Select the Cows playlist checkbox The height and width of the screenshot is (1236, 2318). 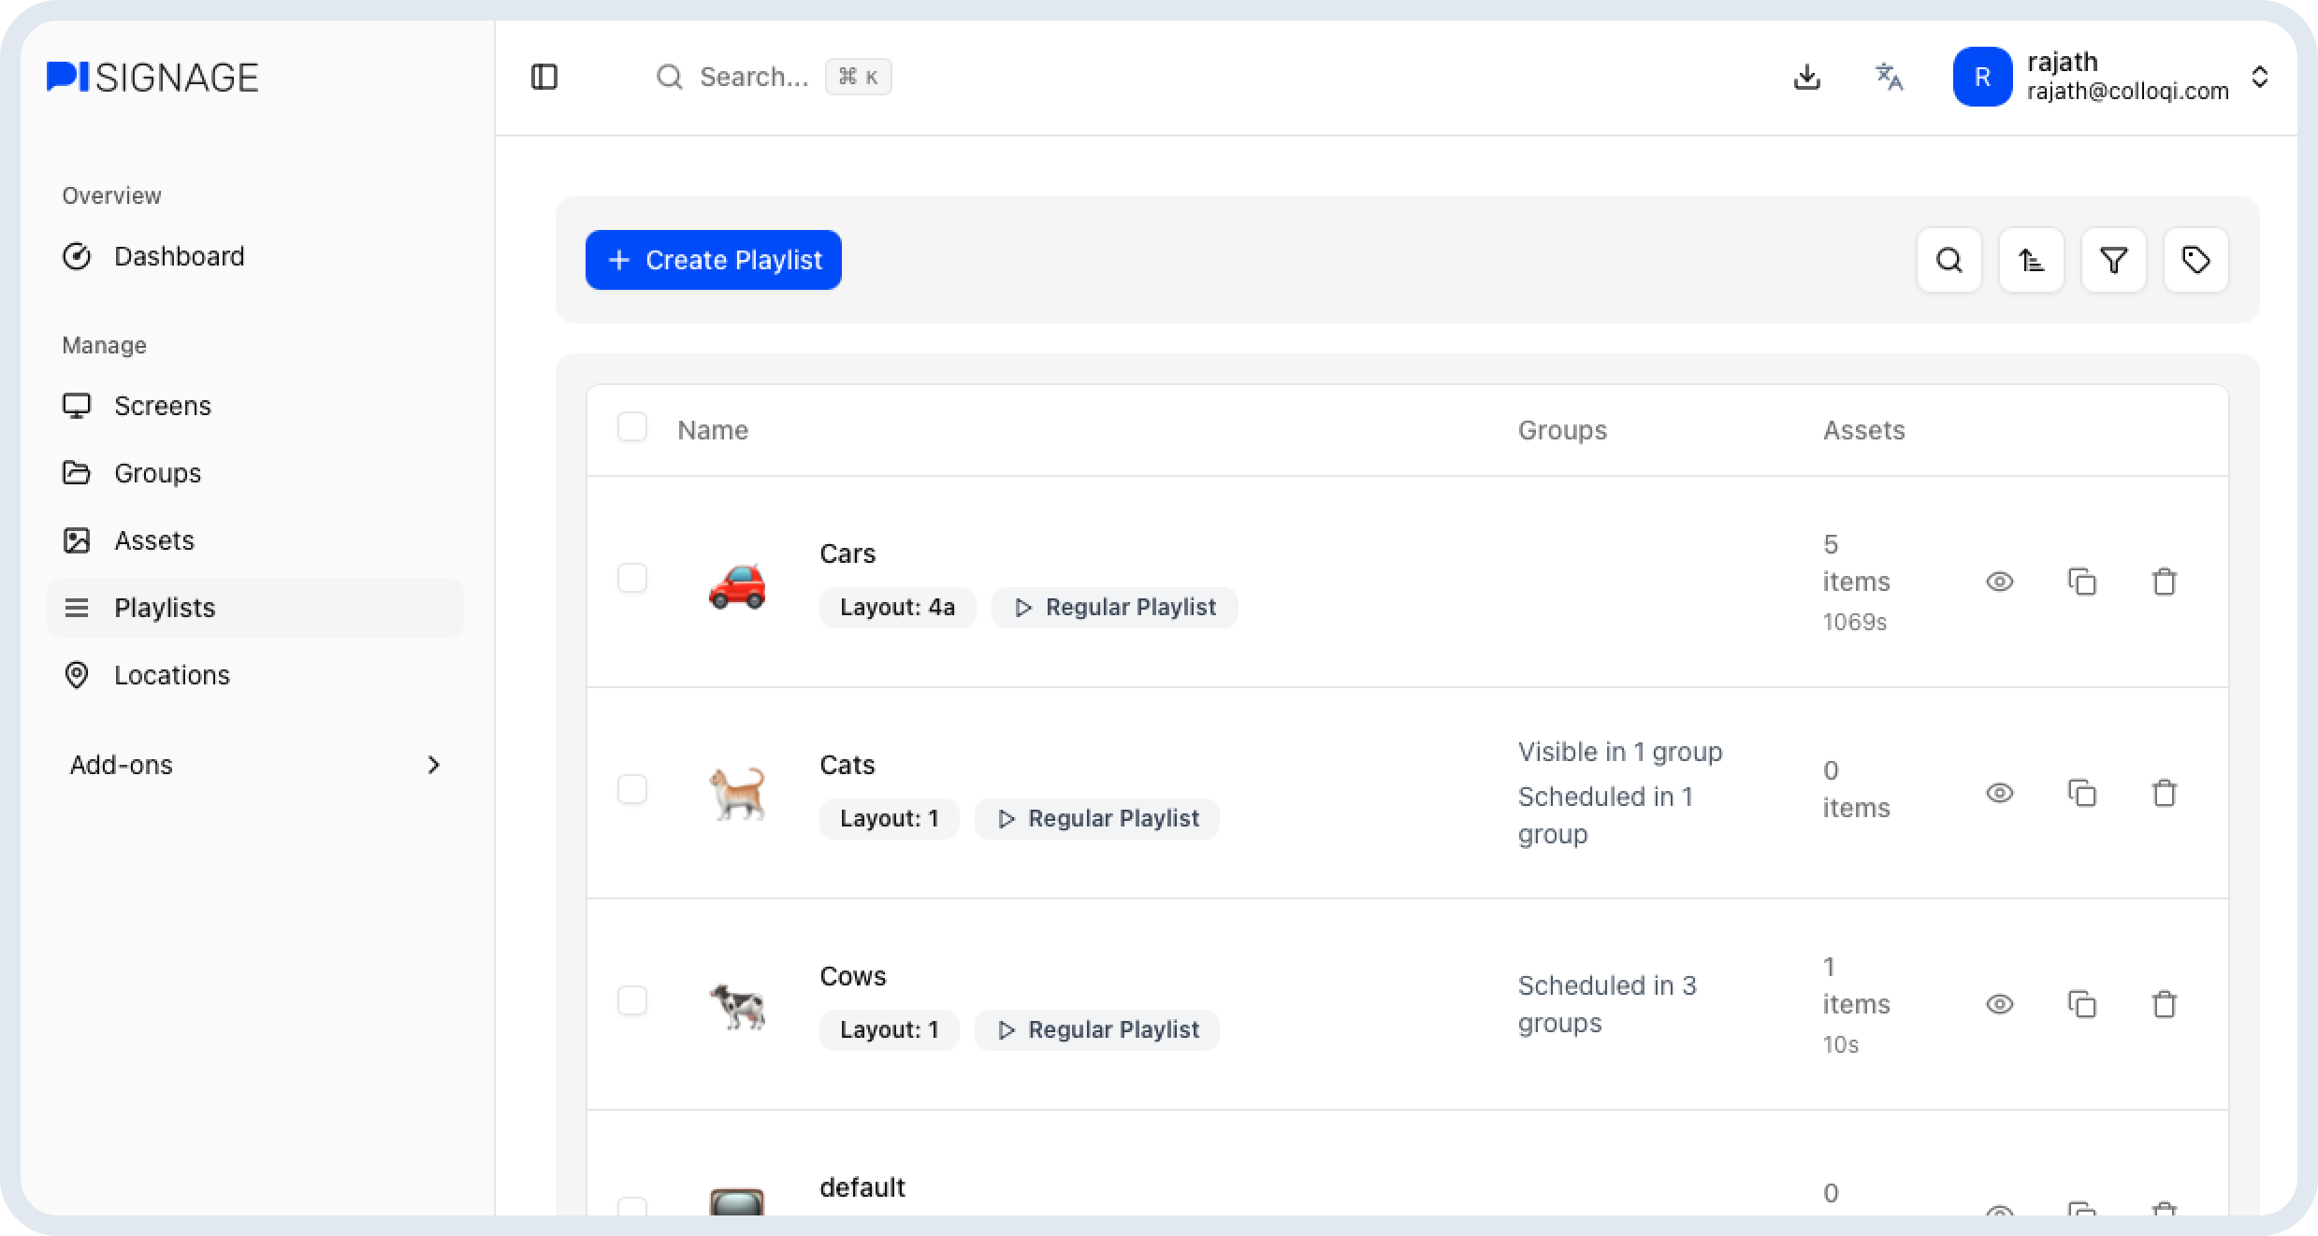pyautogui.click(x=632, y=1000)
